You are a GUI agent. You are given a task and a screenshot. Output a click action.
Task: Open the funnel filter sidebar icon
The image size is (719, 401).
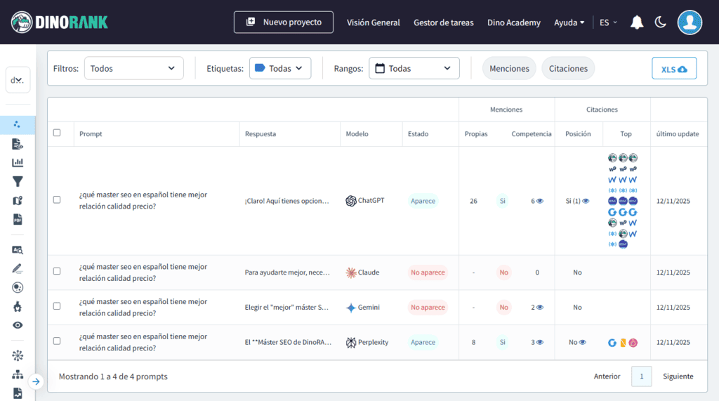[x=18, y=182]
